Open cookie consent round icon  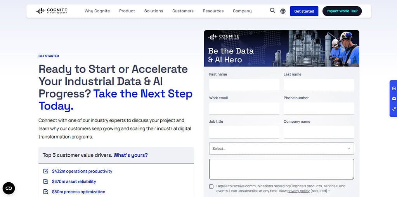click(x=9, y=188)
